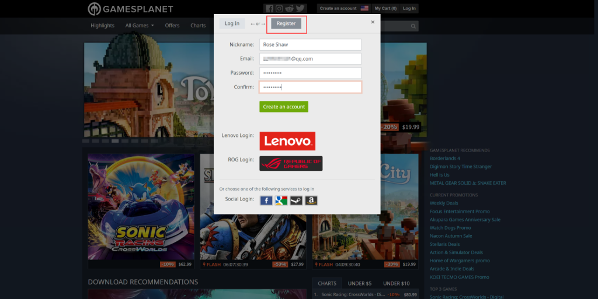Open US flag region selector
Screen dimensions: 598x299
[364, 9]
